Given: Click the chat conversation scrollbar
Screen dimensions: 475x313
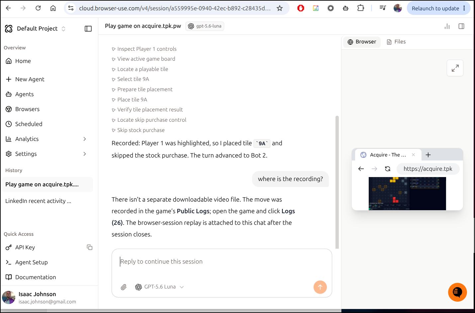Looking at the screenshot, I should click(337, 182).
